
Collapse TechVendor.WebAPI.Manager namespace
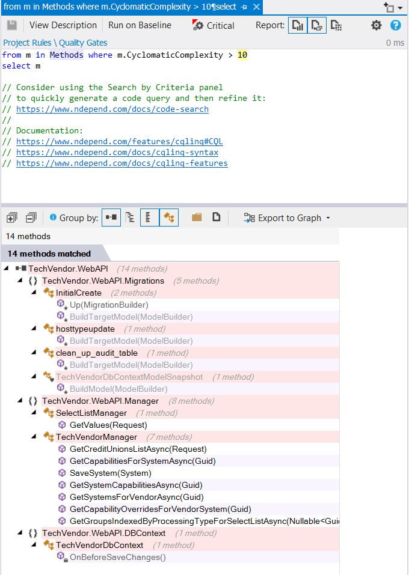(x=20, y=401)
